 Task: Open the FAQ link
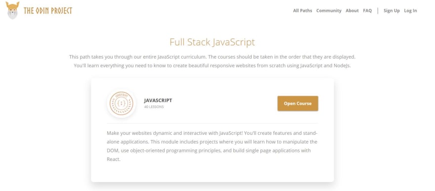[x=367, y=10]
